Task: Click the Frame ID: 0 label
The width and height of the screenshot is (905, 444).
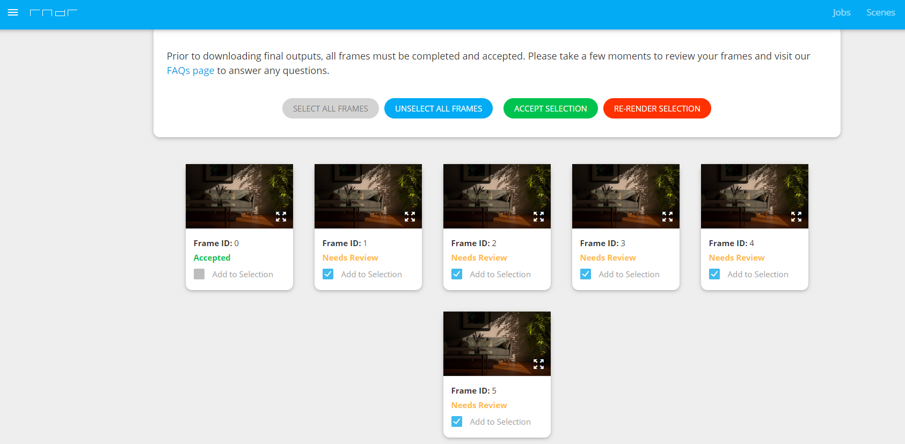Action: 216,243
